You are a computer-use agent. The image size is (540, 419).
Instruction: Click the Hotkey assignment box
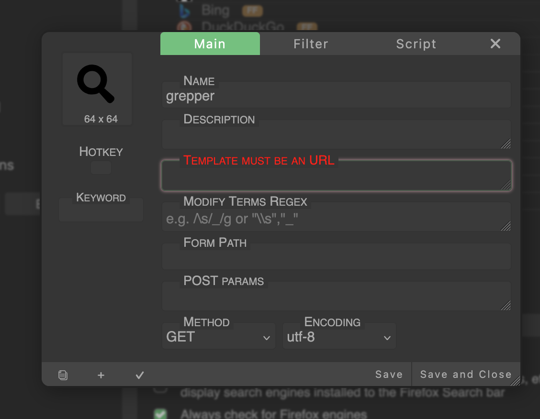click(x=101, y=168)
